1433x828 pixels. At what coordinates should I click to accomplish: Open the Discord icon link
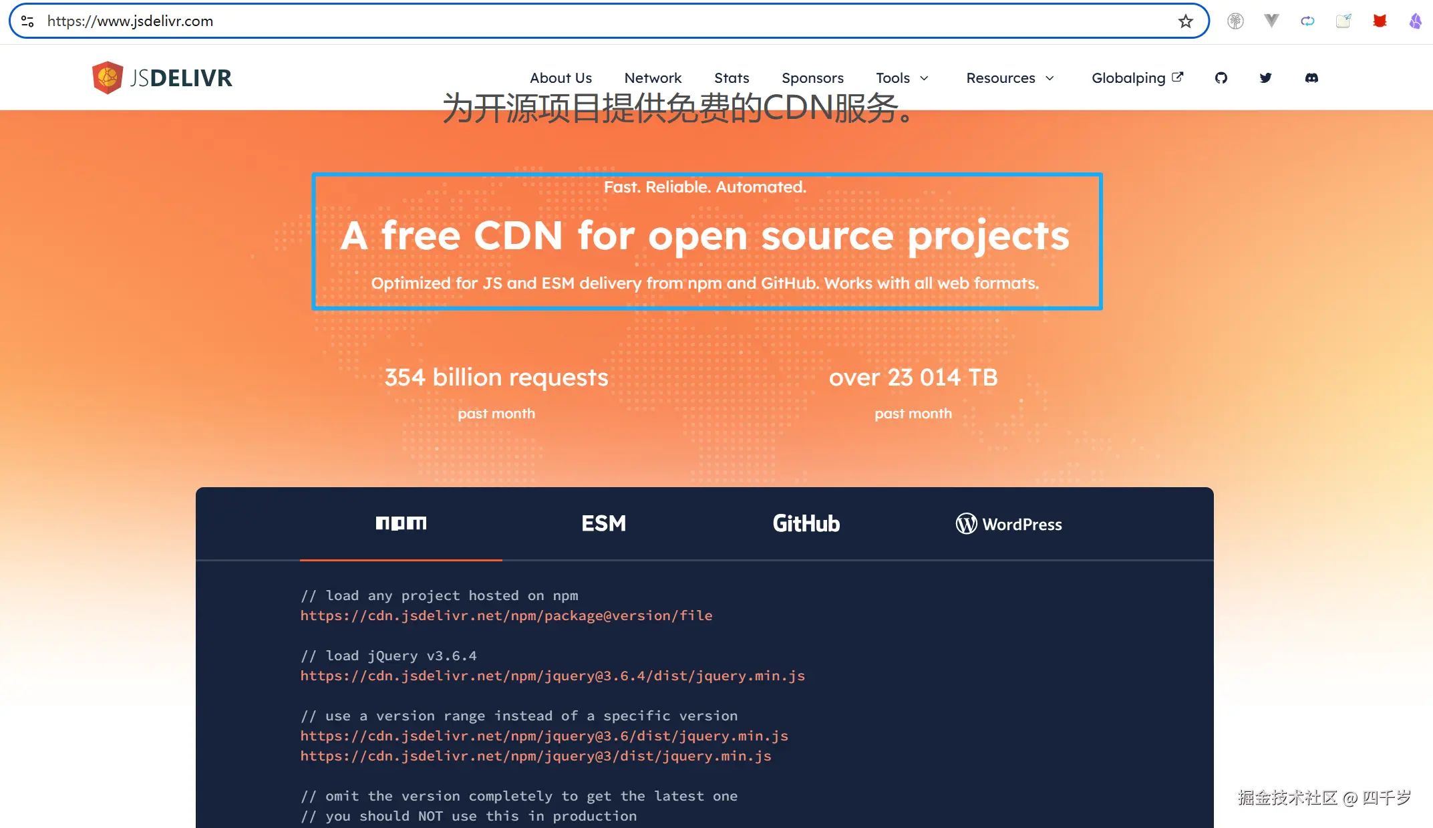click(1311, 78)
